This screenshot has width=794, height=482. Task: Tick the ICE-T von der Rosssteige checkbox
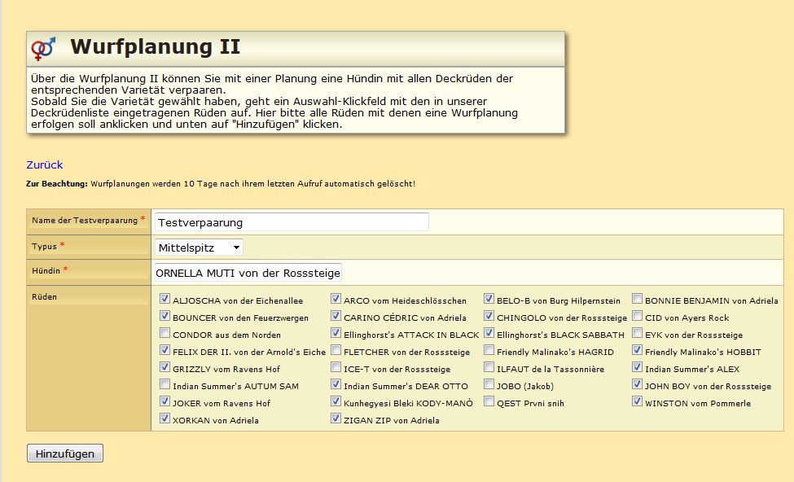pyautogui.click(x=336, y=368)
